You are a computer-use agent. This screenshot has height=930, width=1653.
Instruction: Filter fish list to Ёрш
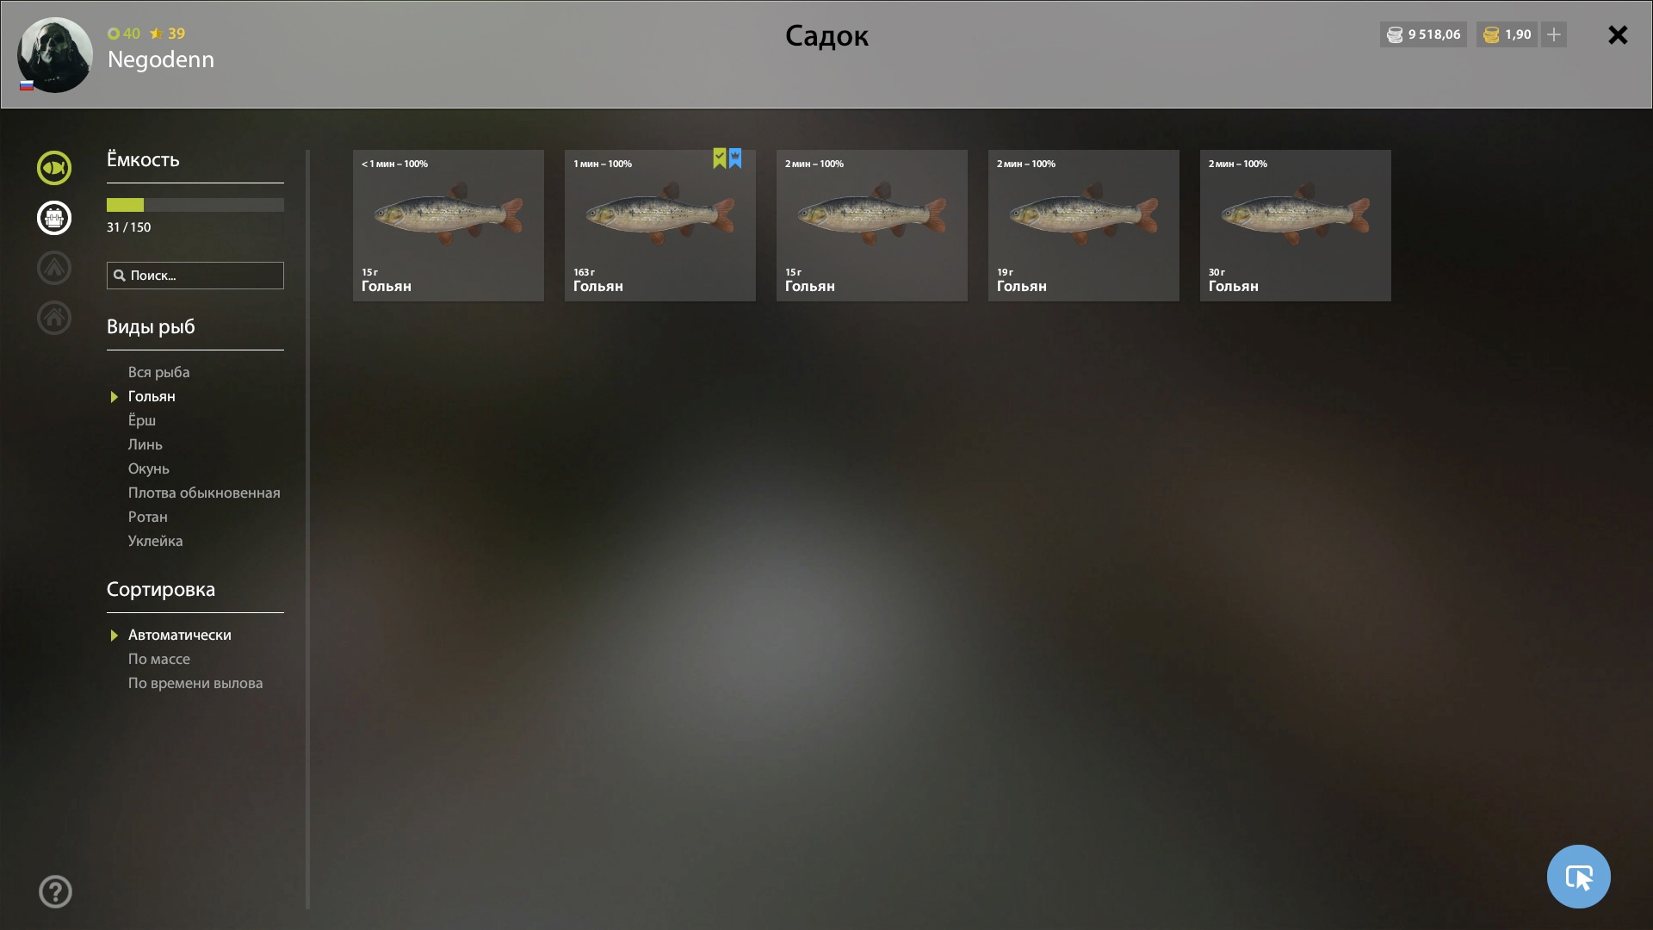(x=142, y=420)
